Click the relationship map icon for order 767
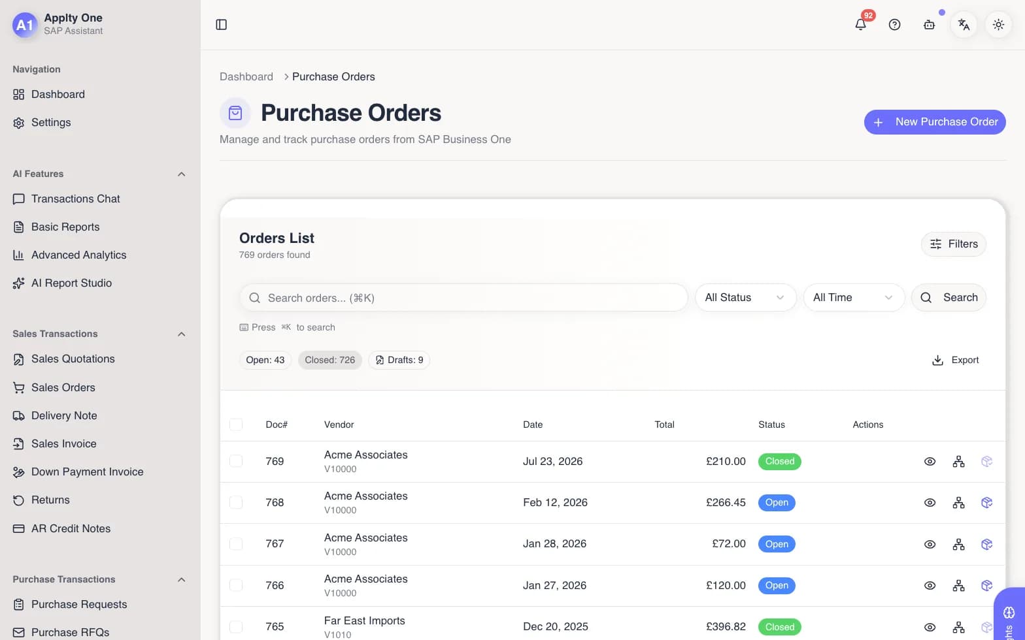 tap(958, 545)
